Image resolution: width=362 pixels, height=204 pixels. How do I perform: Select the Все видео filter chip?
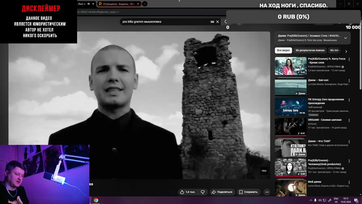(283, 50)
